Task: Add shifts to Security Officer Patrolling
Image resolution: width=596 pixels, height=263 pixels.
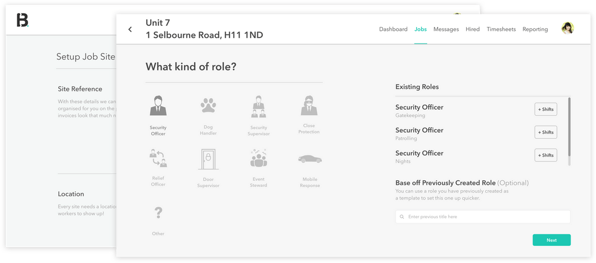Action: pyautogui.click(x=546, y=132)
